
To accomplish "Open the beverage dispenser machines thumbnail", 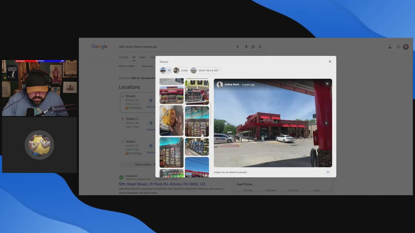I will pyautogui.click(x=197, y=93).
